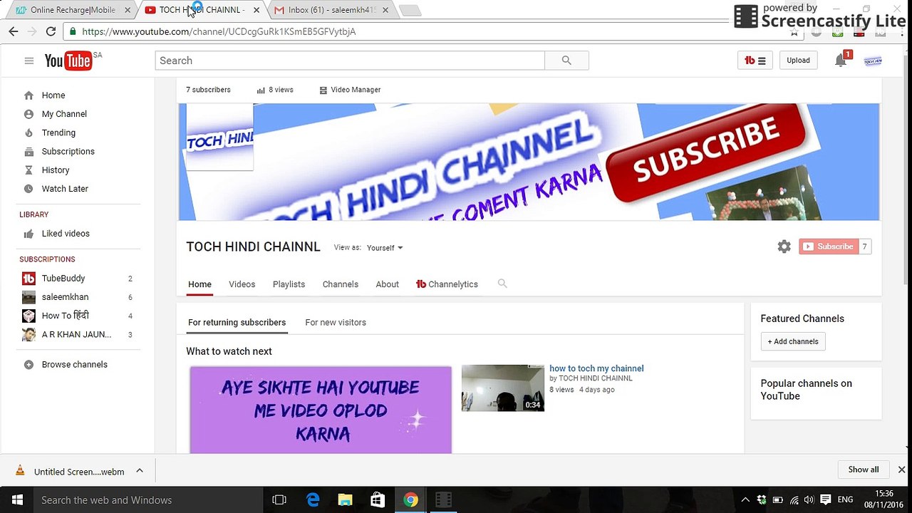Open Action Center notifications icon
Screen dimensions: 912x513
(826, 500)
